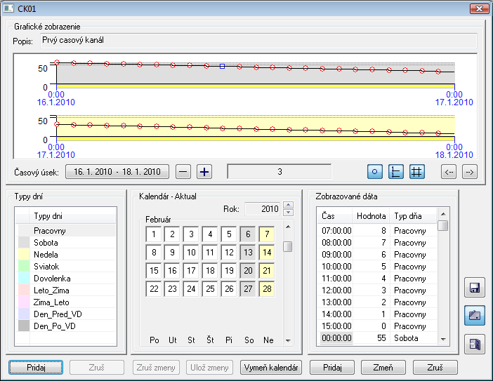The height and width of the screenshot is (381, 493).
Task: Click the edit icon below the save button
Action: 474,316
